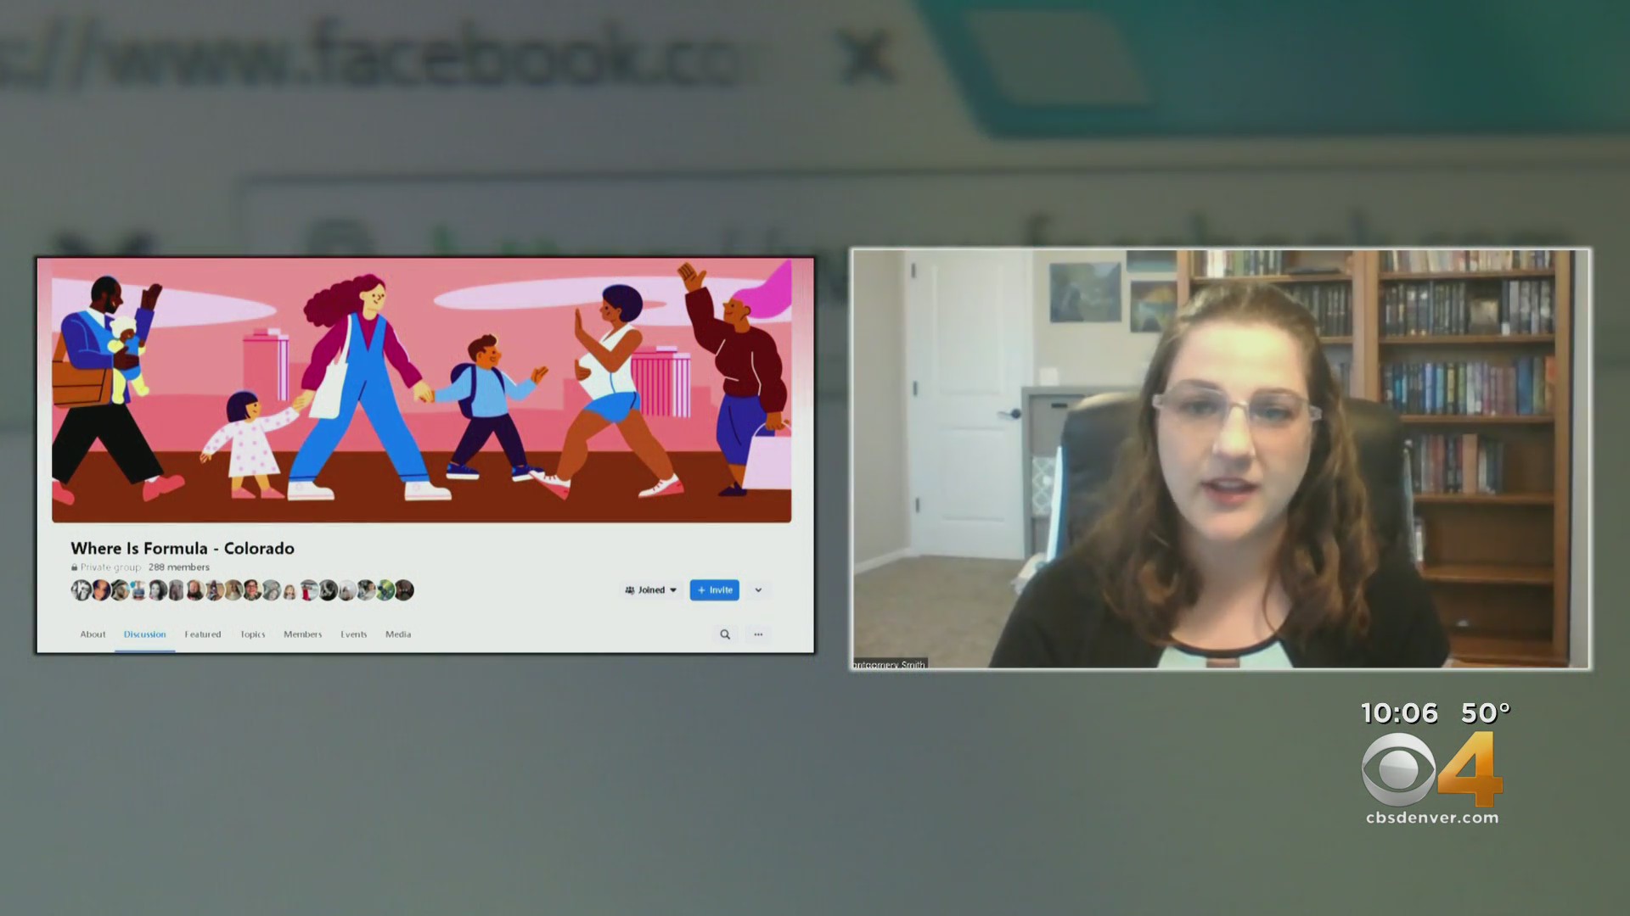Expand the chevron next to Invite

pyautogui.click(x=758, y=590)
